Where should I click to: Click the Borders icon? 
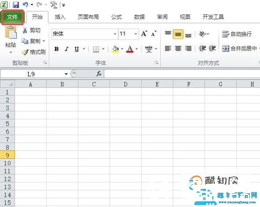click(x=96, y=49)
